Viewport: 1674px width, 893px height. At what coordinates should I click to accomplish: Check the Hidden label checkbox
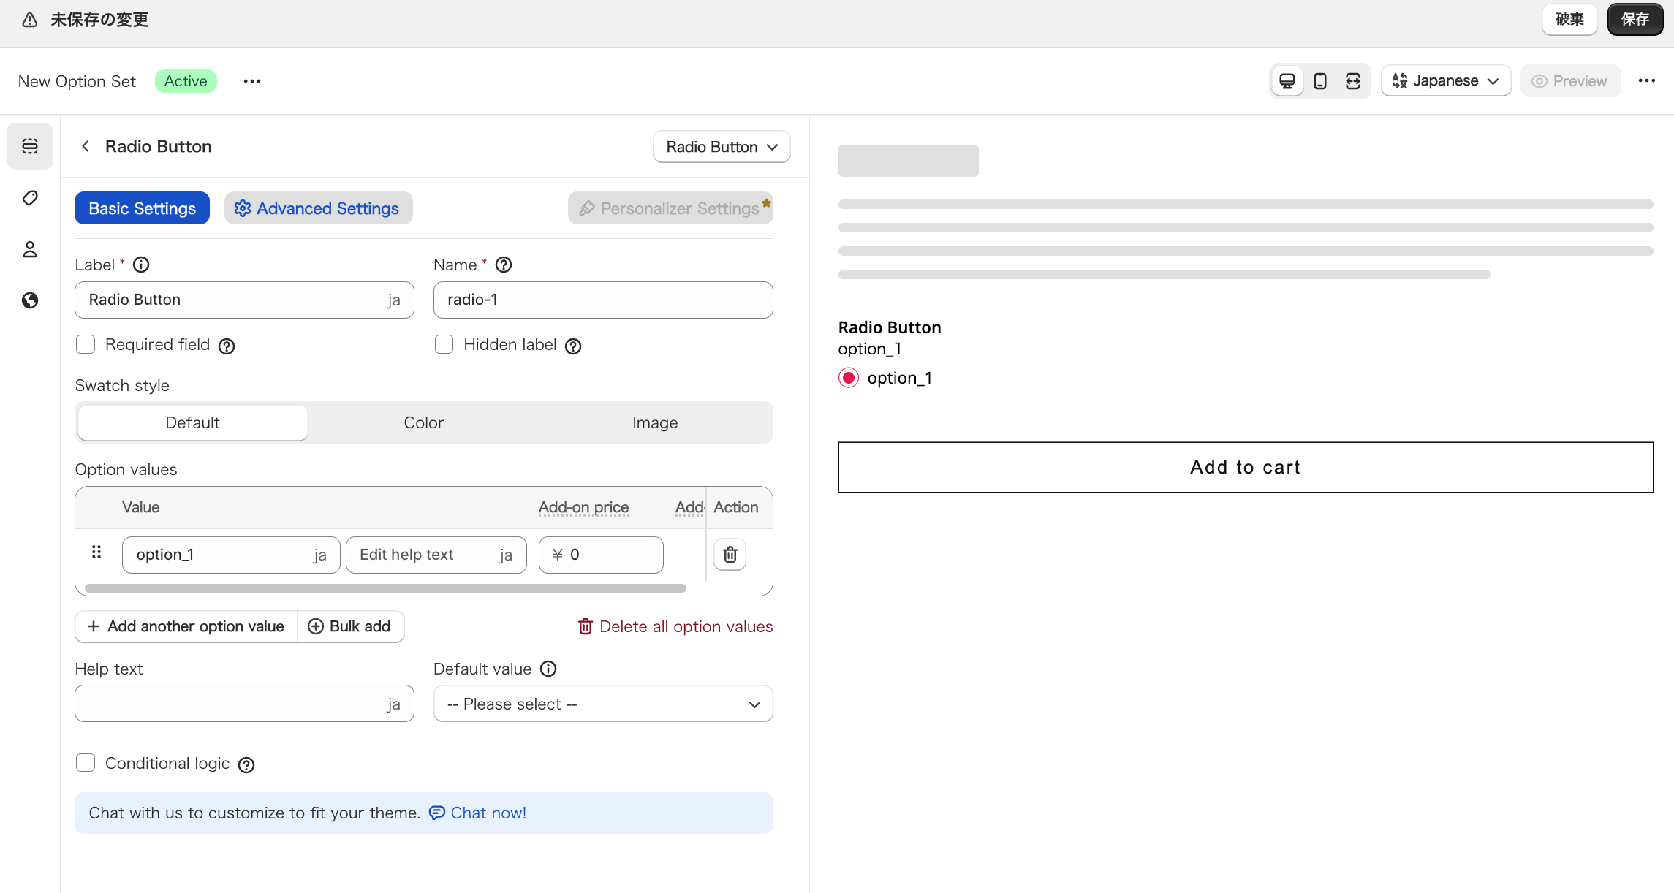[444, 344]
